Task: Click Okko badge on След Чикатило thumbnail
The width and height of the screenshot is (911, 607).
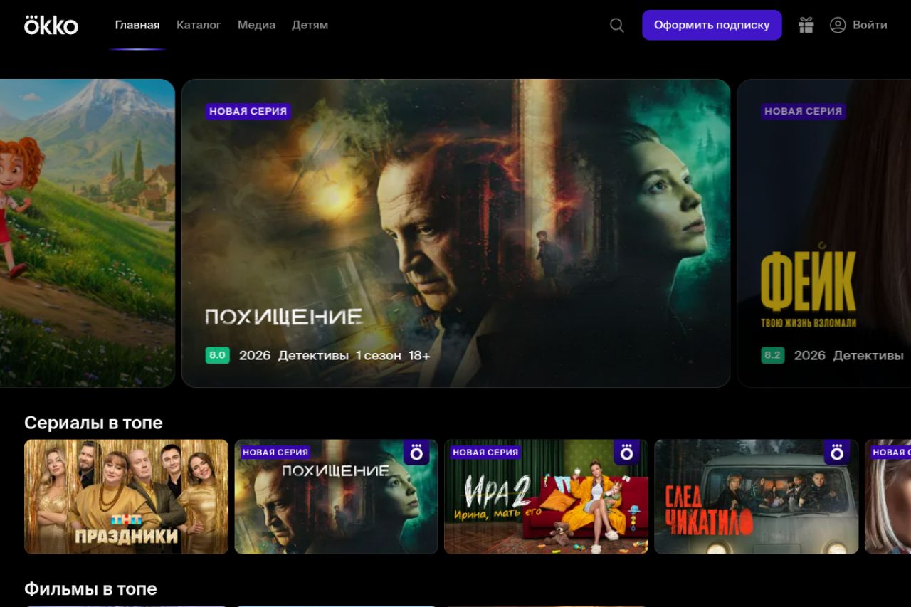Action: coord(836,453)
